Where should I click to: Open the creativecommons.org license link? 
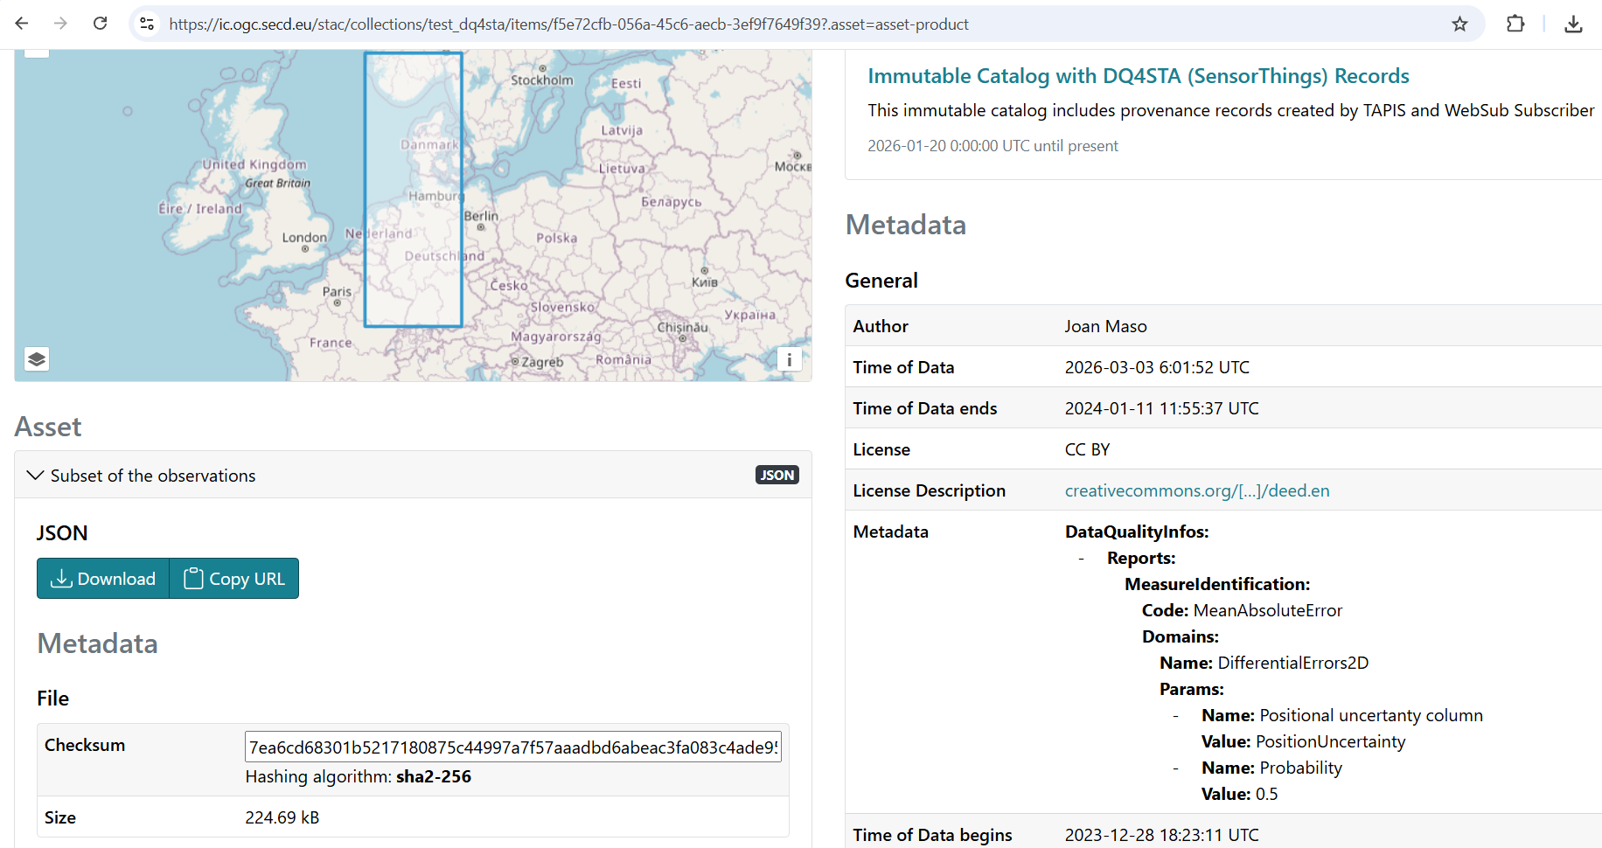1196,490
